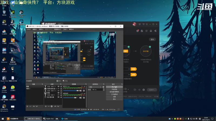Open the 视图(V) menu in OBS
The image size is (216, 121).
[41, 29]
